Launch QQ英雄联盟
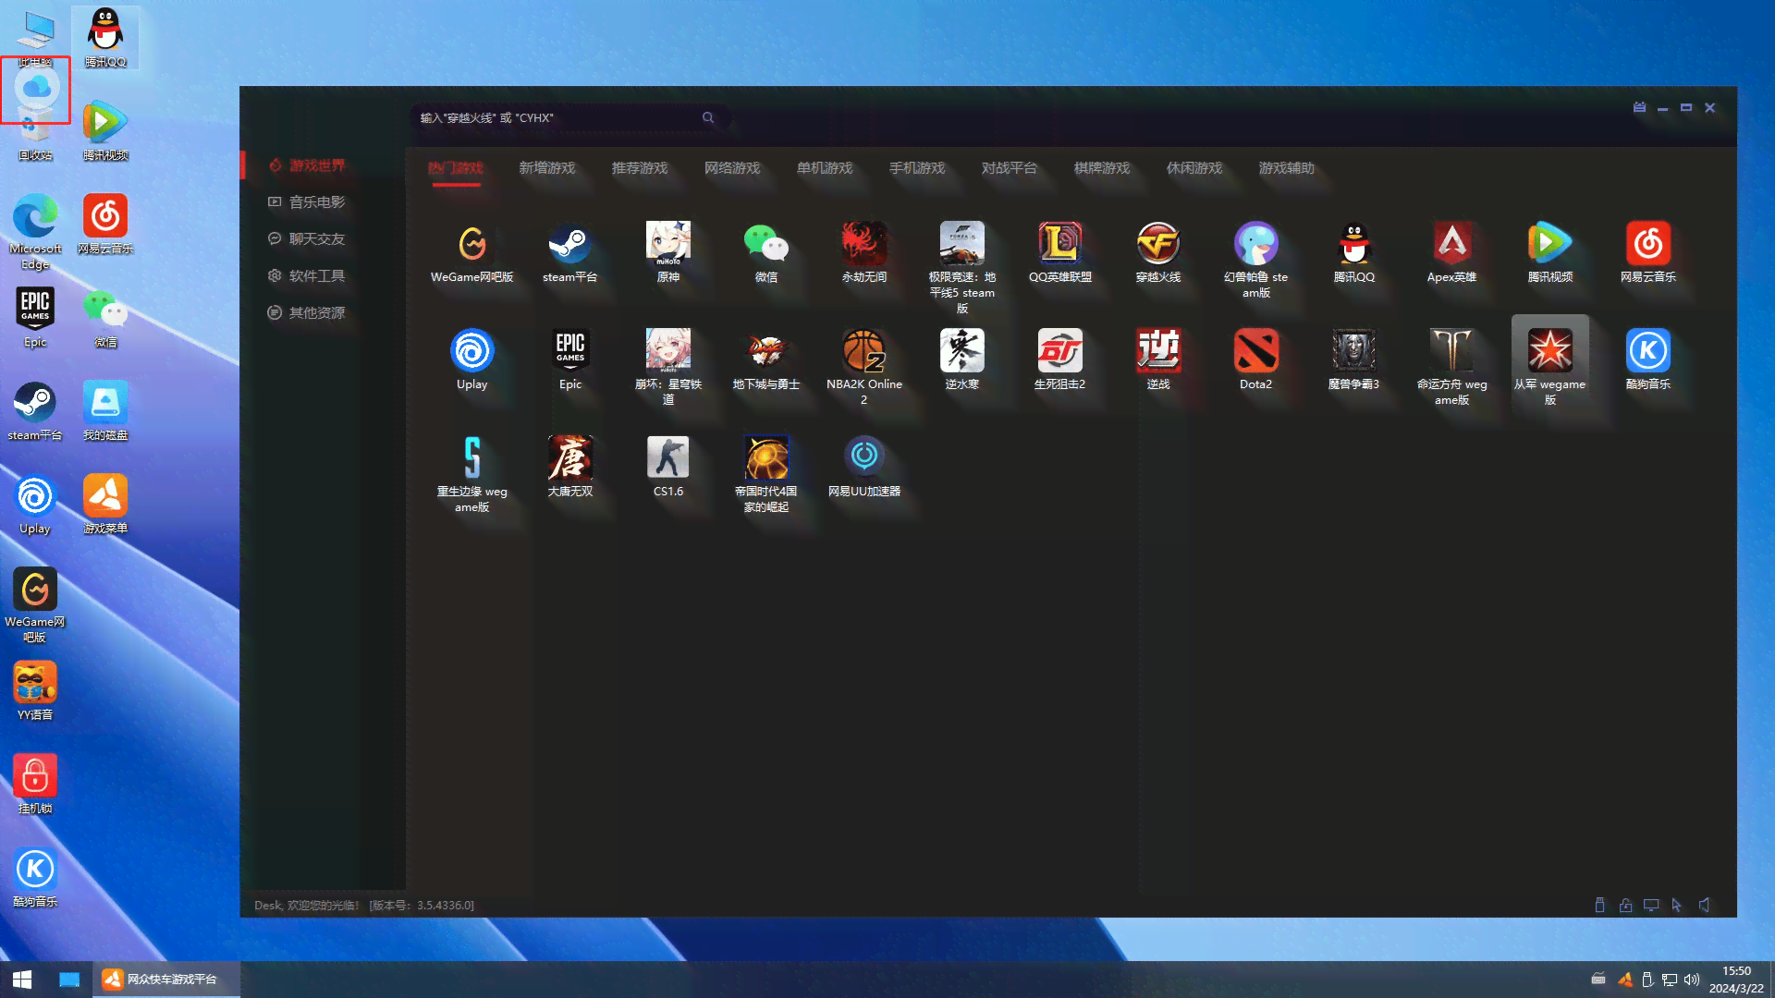 coord(1060,252)
